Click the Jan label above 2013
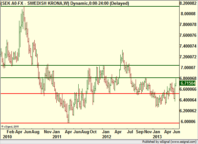Image resolution: width=198 pixels, height=144 pixels. pos(156,132)
